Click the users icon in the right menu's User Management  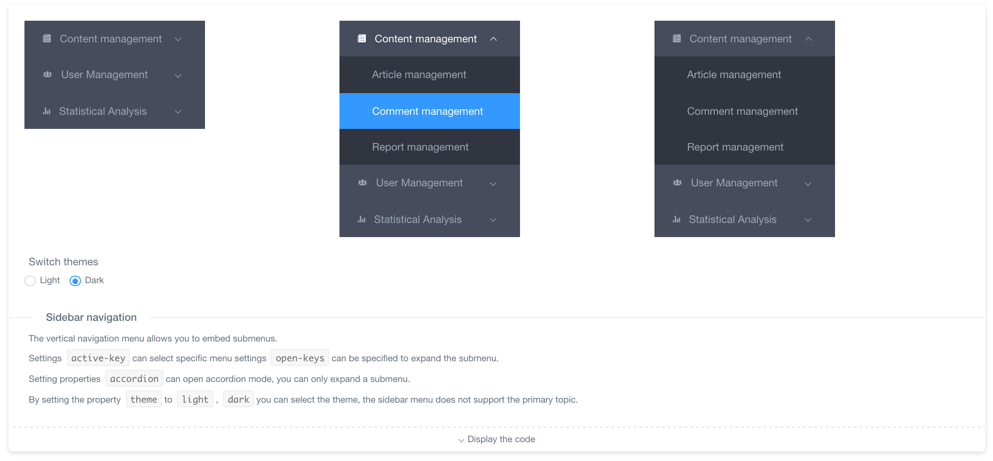click(678, 183)
